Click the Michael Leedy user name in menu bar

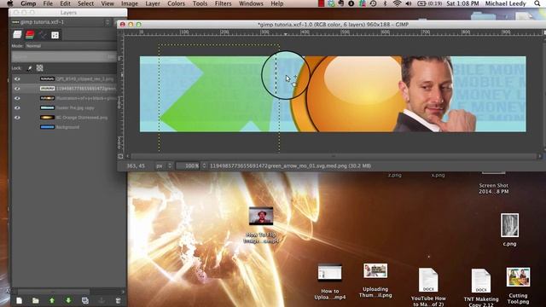(505, 3)
